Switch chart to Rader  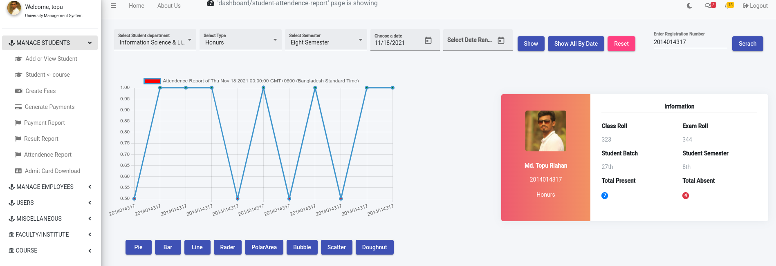pyautogui.click(x=228, y=247)
